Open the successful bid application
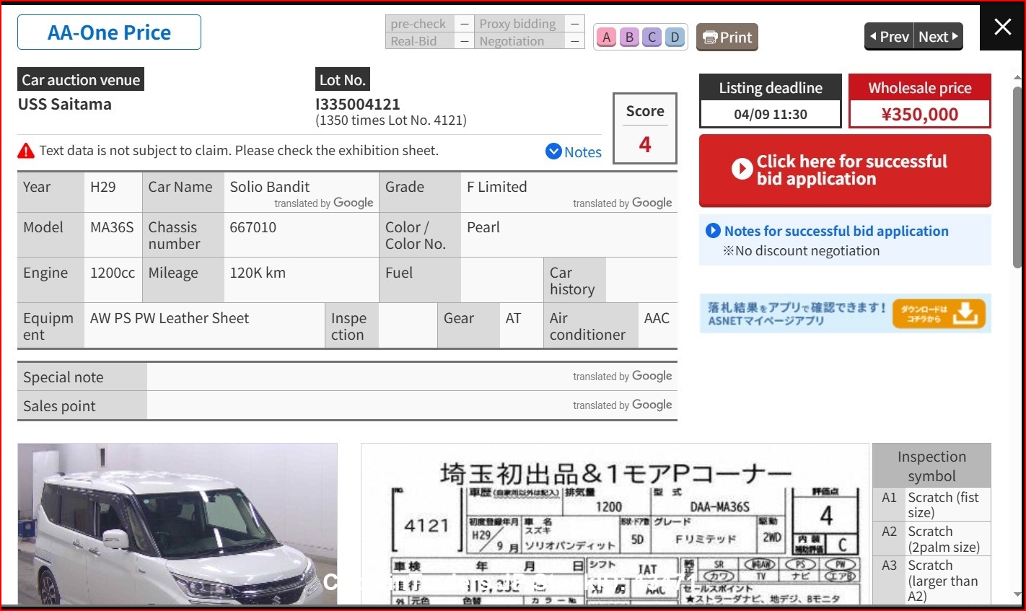 coord(844,170)
